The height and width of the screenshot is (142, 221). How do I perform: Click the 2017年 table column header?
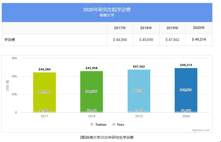120,28
